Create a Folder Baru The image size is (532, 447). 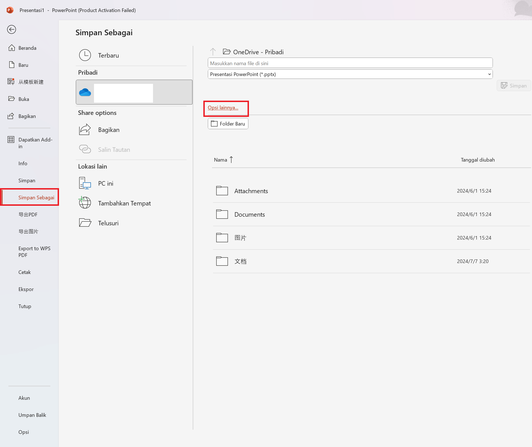tap(228, 124)
